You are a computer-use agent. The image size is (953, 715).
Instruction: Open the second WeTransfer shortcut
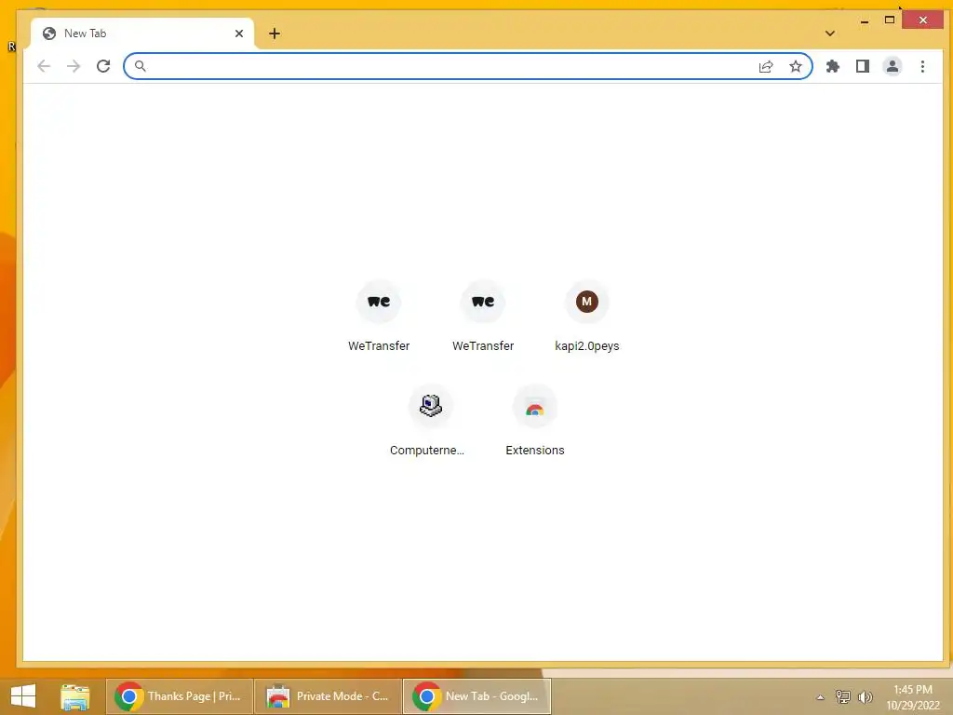point(483,317)
